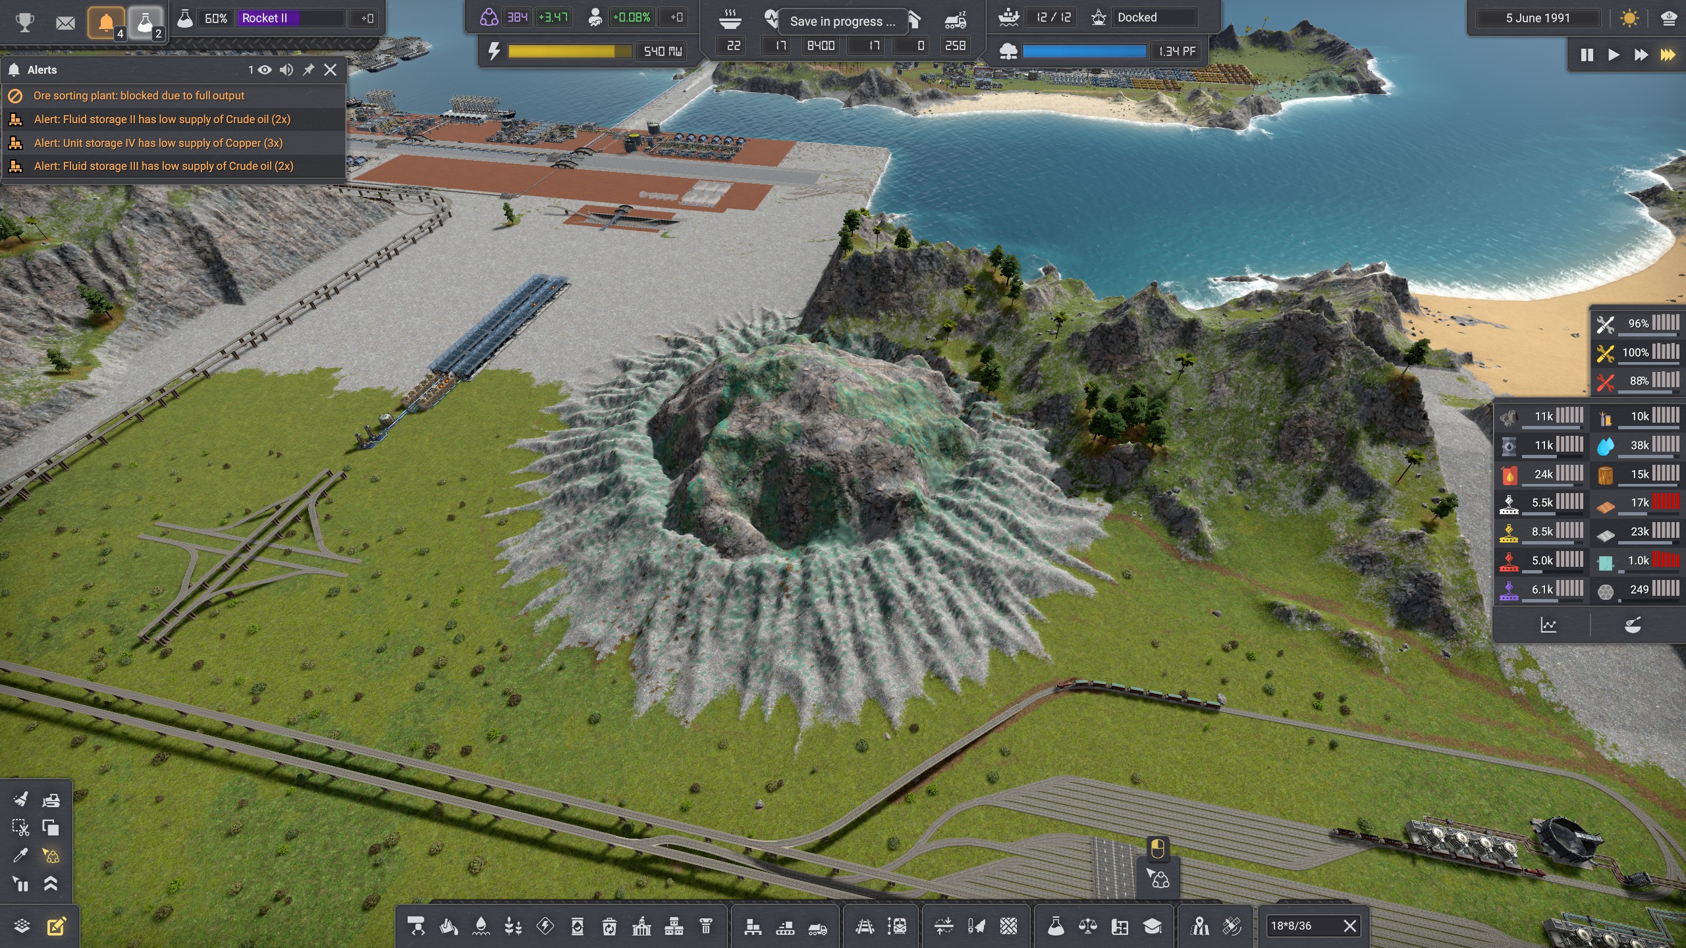Open the world map pin icon

[1200, 927]
